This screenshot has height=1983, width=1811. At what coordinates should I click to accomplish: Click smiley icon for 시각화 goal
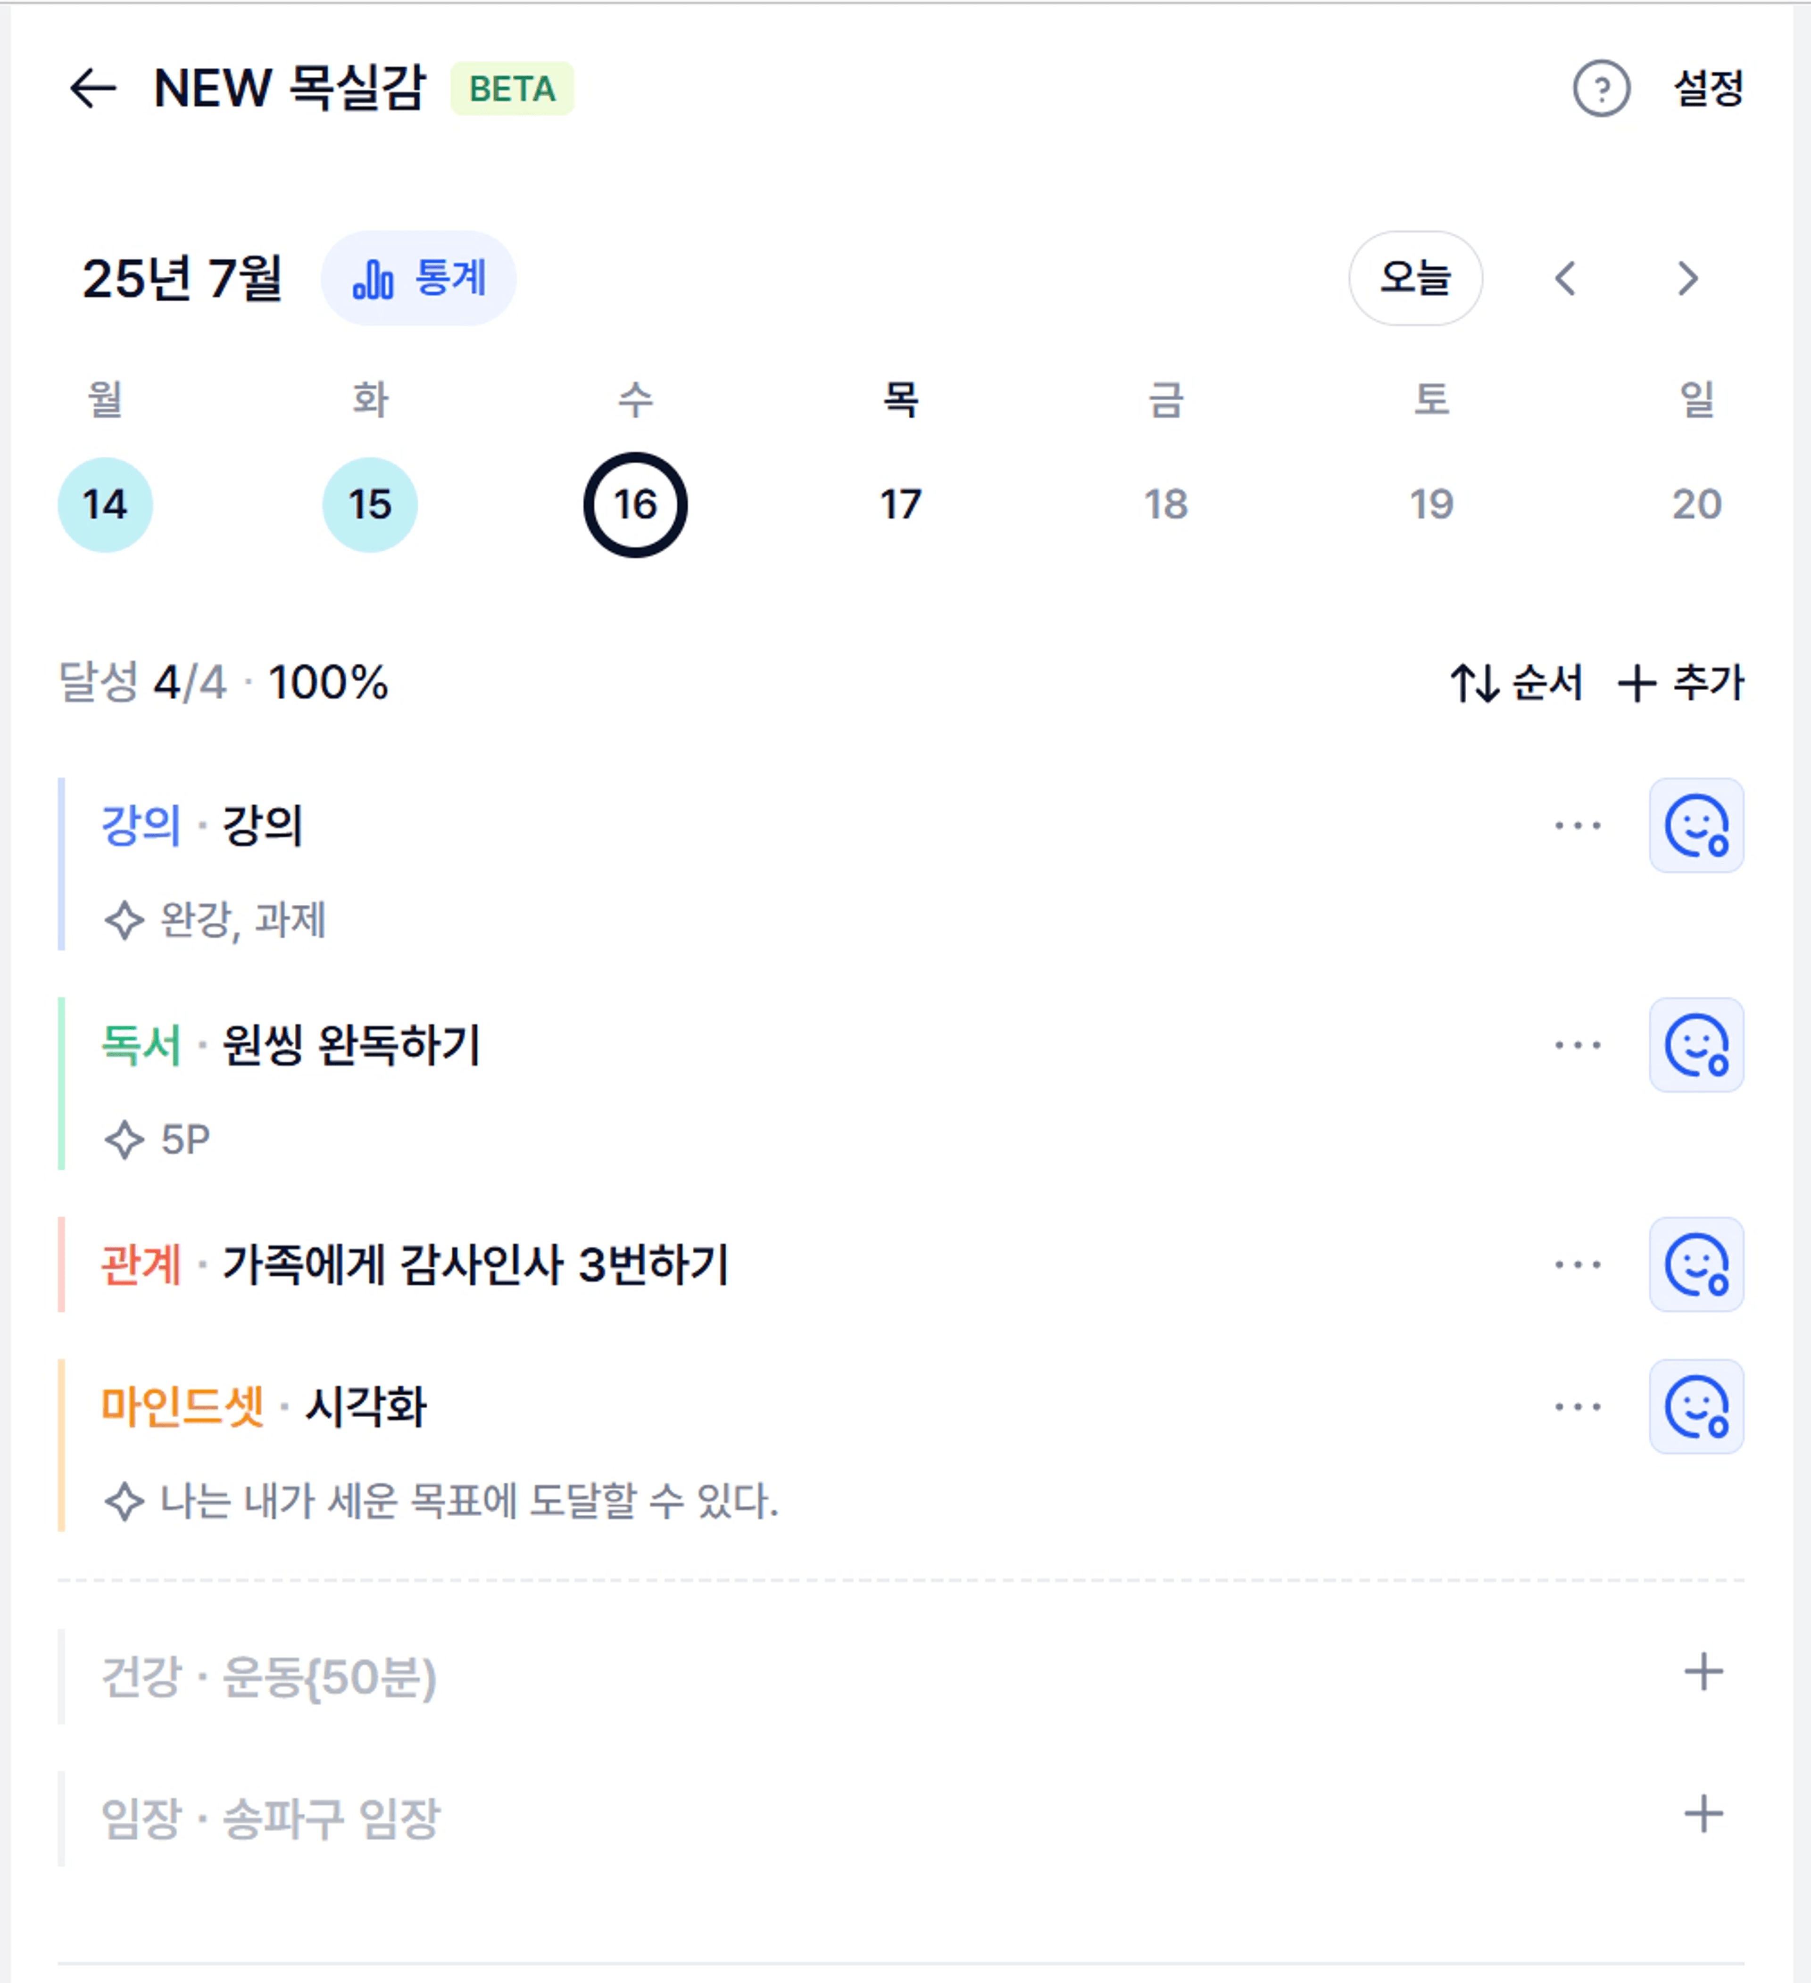pyautogui.click(x=1696, y=1406)
